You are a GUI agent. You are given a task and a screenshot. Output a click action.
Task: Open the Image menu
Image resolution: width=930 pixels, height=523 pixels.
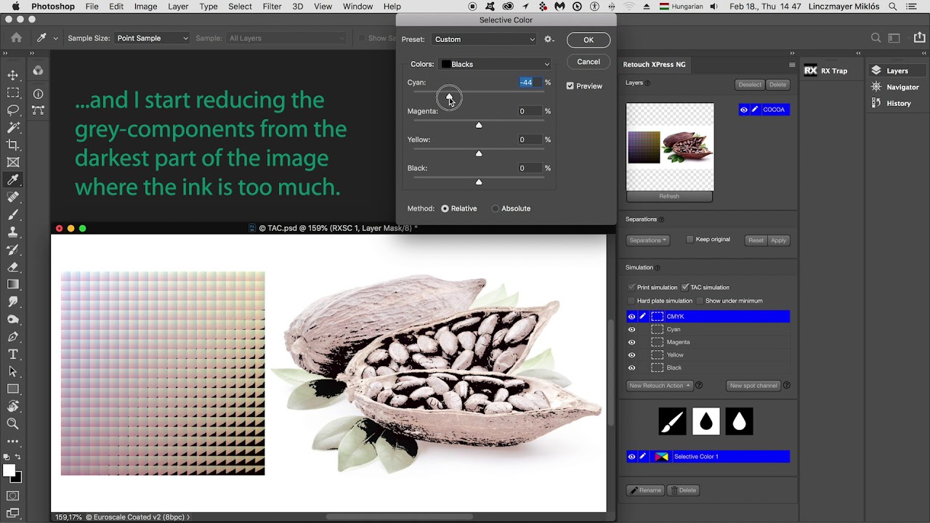[x=145, y=7]
